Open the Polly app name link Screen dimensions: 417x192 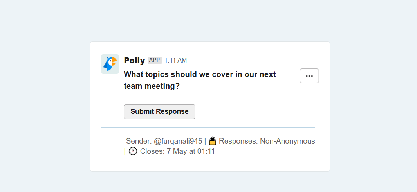point(134,61)
